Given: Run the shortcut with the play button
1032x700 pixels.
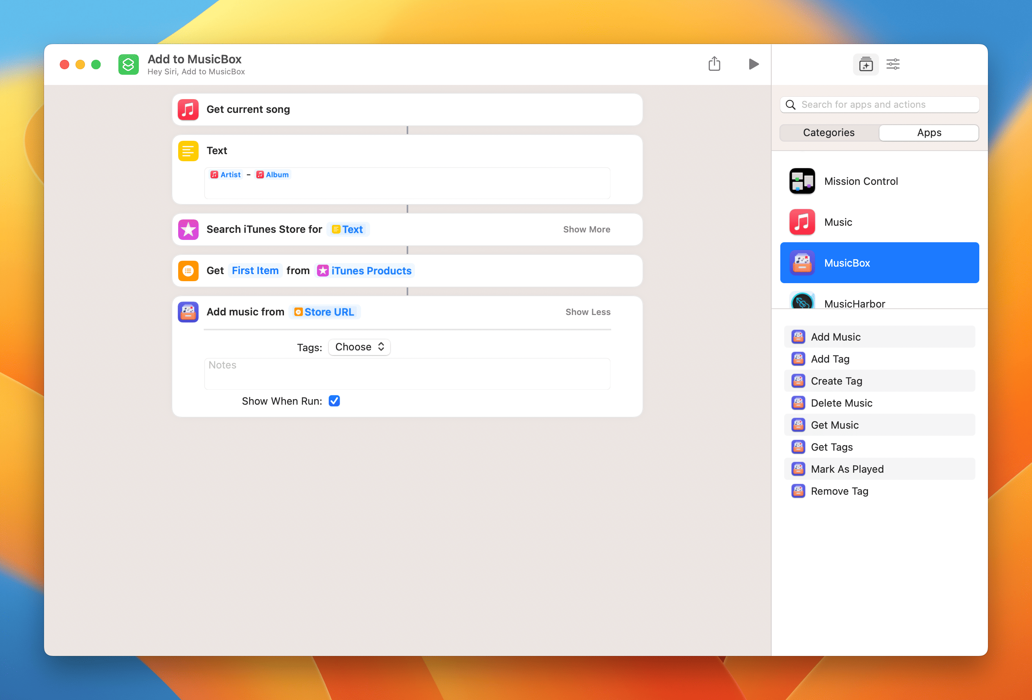Looking at the screenshot, I should 753,64.
